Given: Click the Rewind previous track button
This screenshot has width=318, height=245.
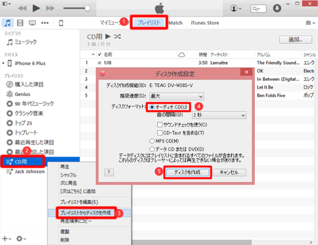Looking at the screenshot, I should (22, 8).
